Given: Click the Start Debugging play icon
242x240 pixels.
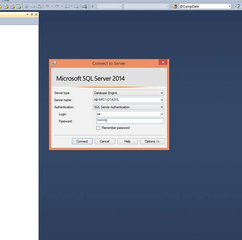Looking at the screenshot, I should point(93,7).
